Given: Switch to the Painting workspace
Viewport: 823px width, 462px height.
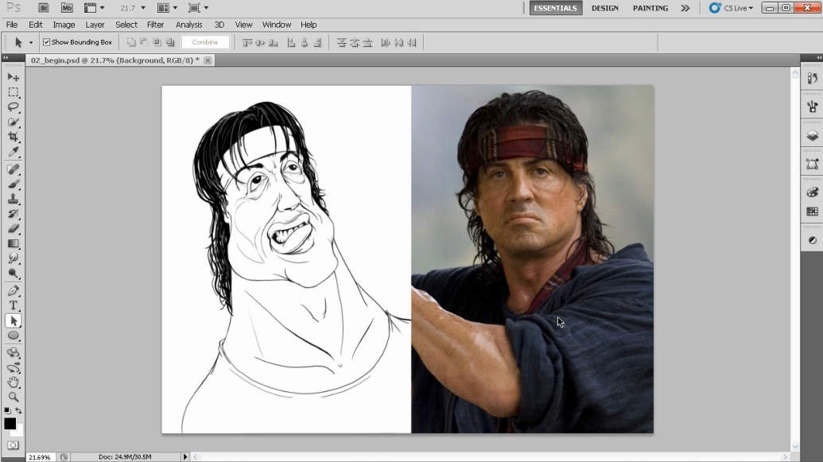Looking at the screenshot, I should 650,8.
